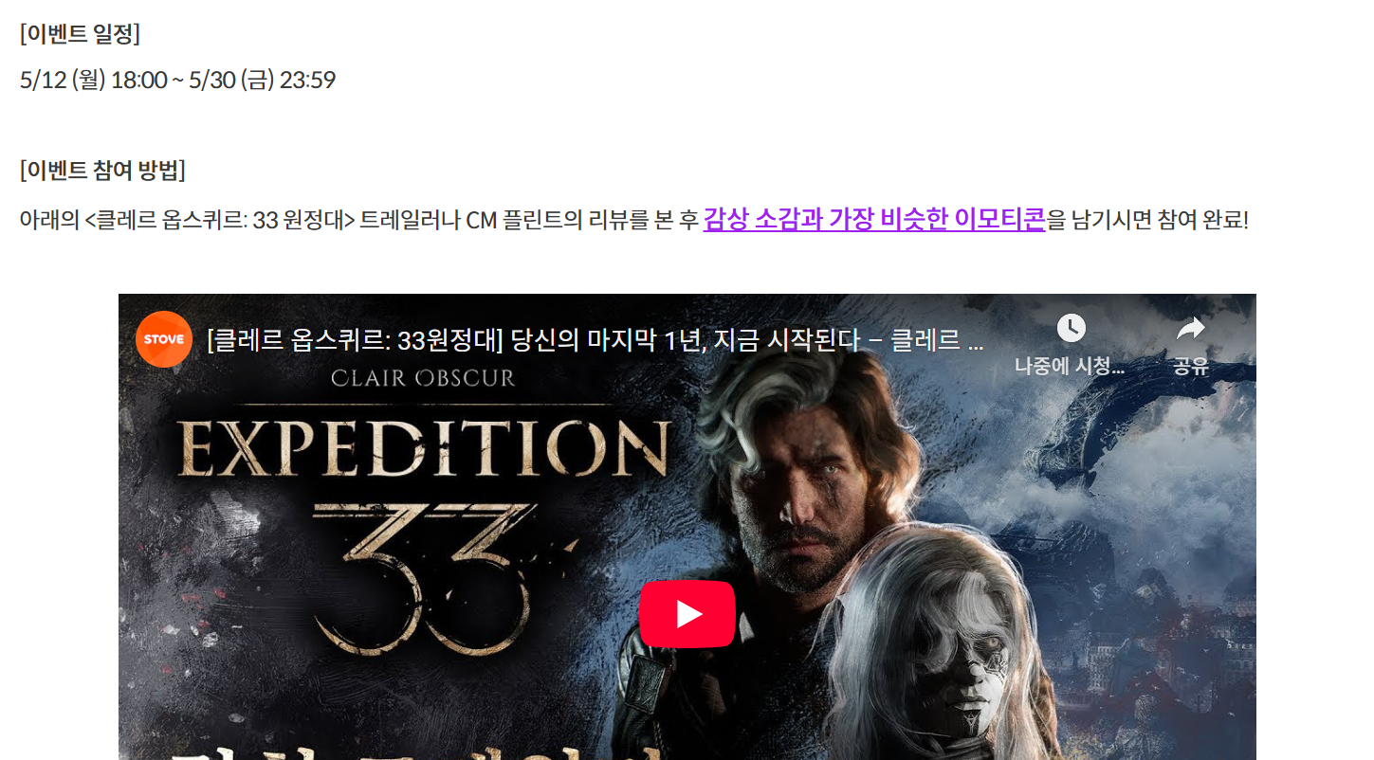Image resolution: width=1374 pixels, height=760 pixels.
Task: Click the orange STOVE channel logo
Action: click(164, 339)
